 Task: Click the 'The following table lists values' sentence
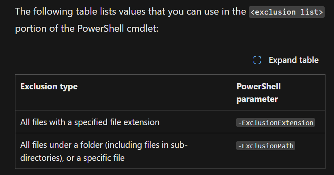(x=130, y=11)
